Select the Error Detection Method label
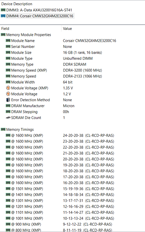This screenshot has width=145, height=232. point(30,100)
